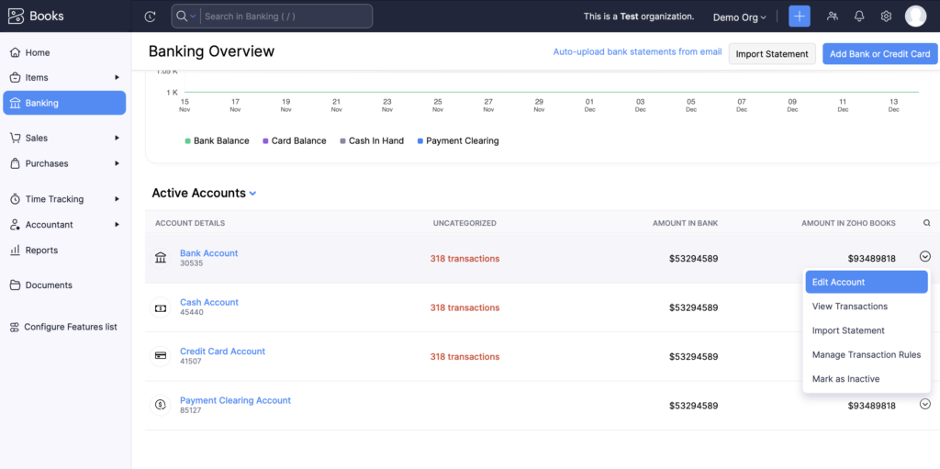The image size is (940, 469).
Task: Choose Mark as Inactive menu option
Action: pos(845,379)
